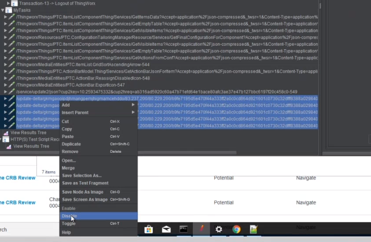Click the sampler icon beside ReassignDisabledIcon-548 request
This screenshot has height=242, width=371.
pos(11,78)
